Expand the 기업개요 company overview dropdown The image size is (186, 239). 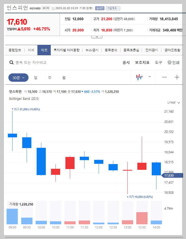pyautogui.click(x=113, y=8)
